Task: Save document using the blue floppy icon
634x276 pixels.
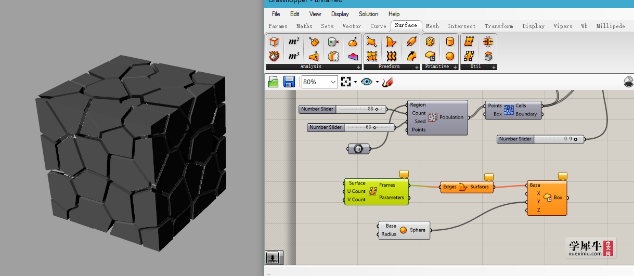Action: pyautogui.click(x=289, y=82)
